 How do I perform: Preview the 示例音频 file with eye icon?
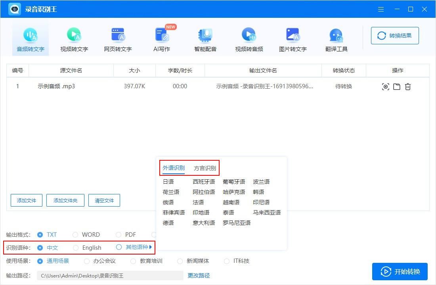[385, 87]
